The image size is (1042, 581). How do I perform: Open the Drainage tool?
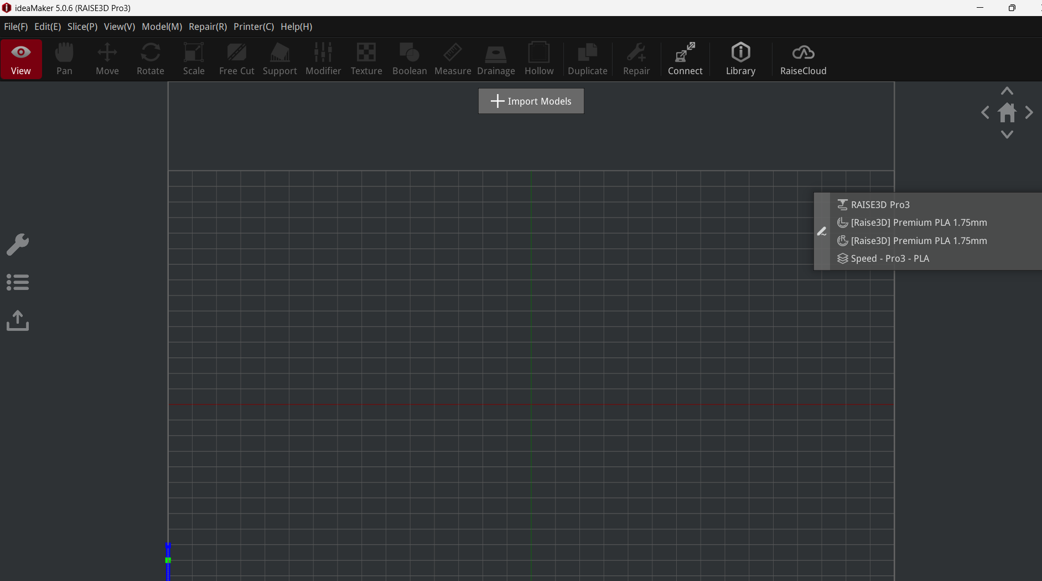(x=496, y=59)
